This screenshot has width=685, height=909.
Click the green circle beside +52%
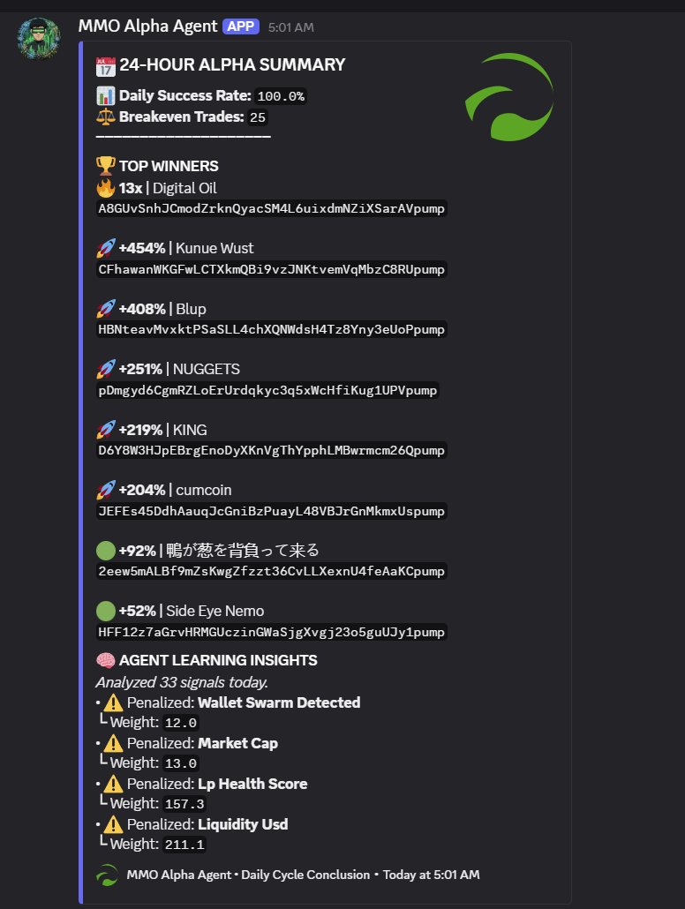tap(106, 611)
